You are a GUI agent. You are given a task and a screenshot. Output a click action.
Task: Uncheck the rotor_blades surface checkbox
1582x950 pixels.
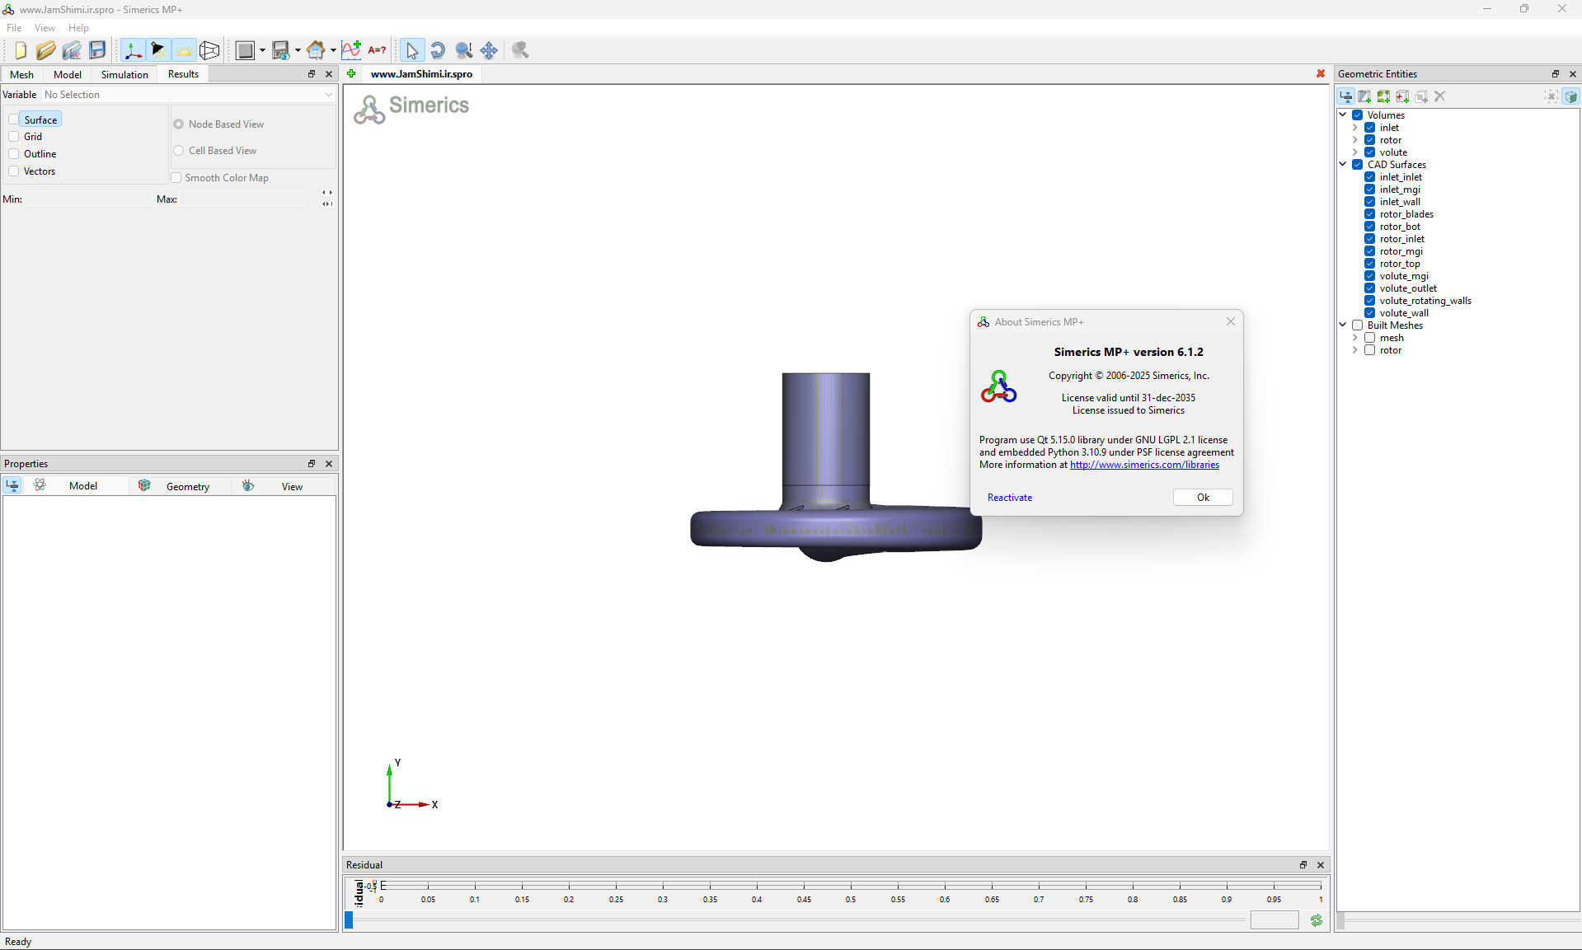click(x=1369, y=214)
